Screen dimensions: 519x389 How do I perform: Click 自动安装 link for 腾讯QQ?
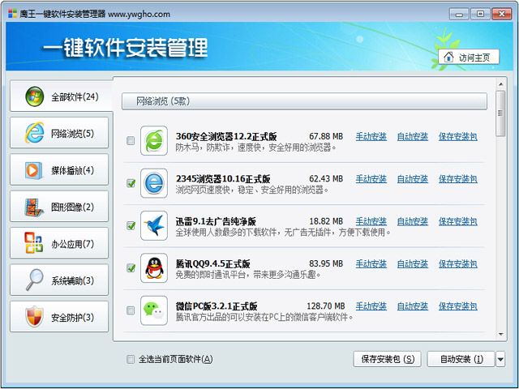coord(413,263)
